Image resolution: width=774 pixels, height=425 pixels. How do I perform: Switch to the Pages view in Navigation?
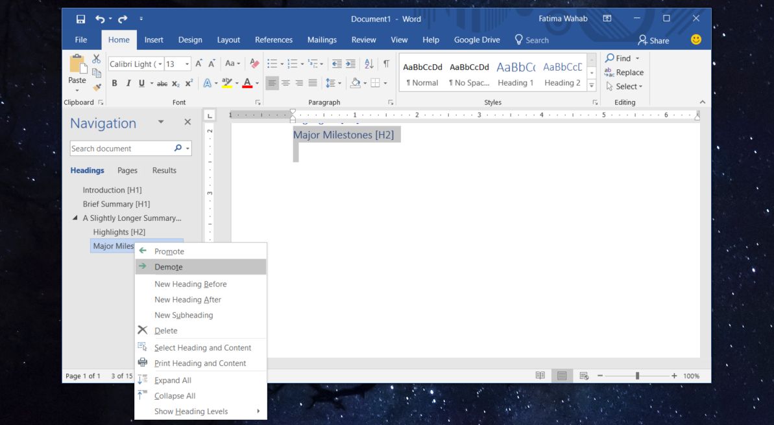tap(127, 170)
